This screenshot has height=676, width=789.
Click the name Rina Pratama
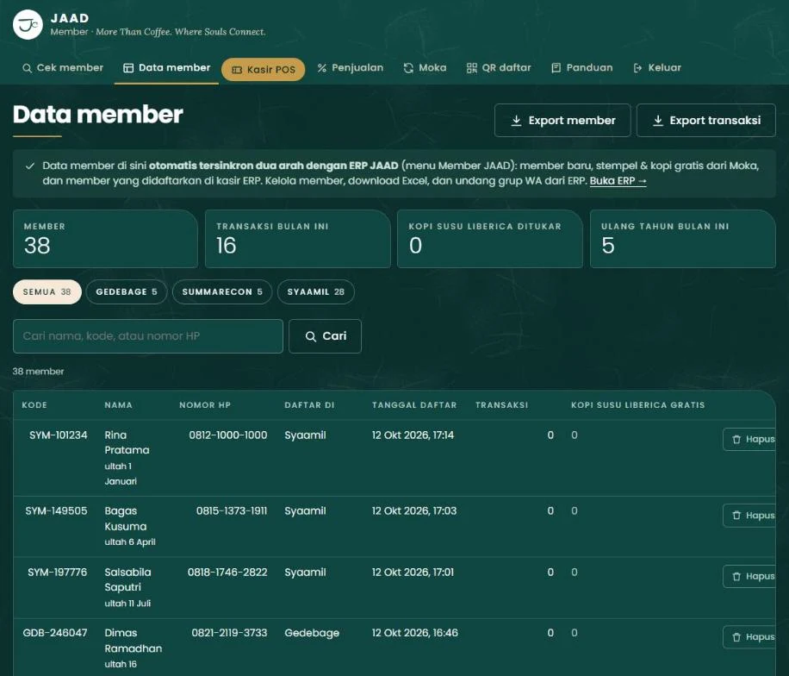click(127, 443)
